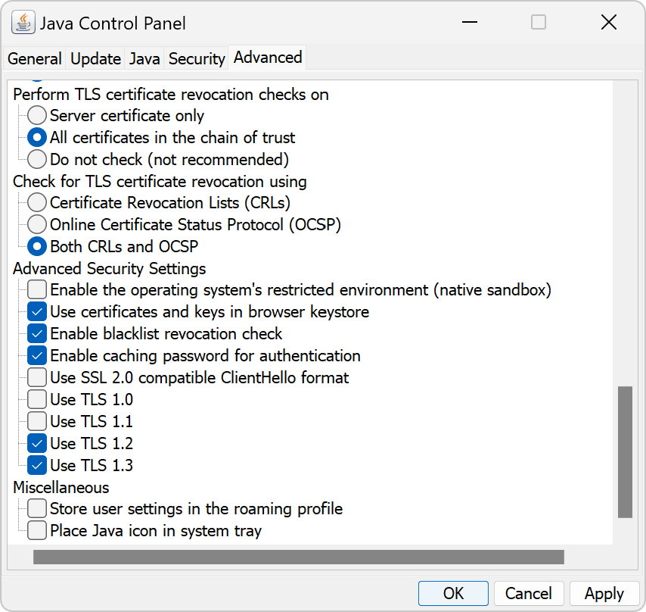Open the Update tab
The height and width of the screenshot is (612, 646).
coord(95,58)
